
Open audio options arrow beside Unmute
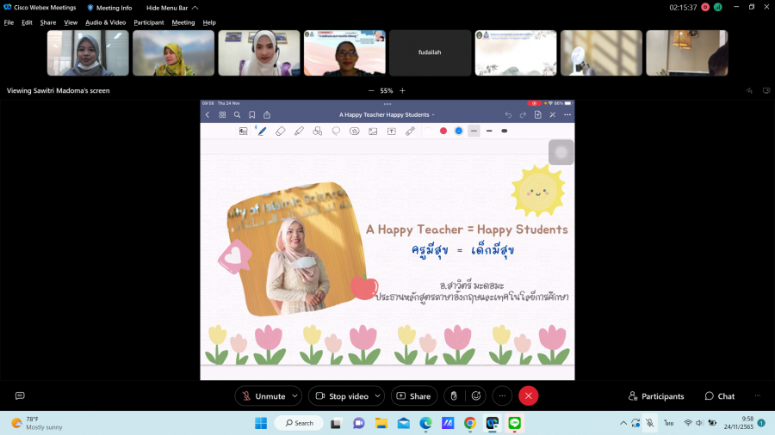295,395
